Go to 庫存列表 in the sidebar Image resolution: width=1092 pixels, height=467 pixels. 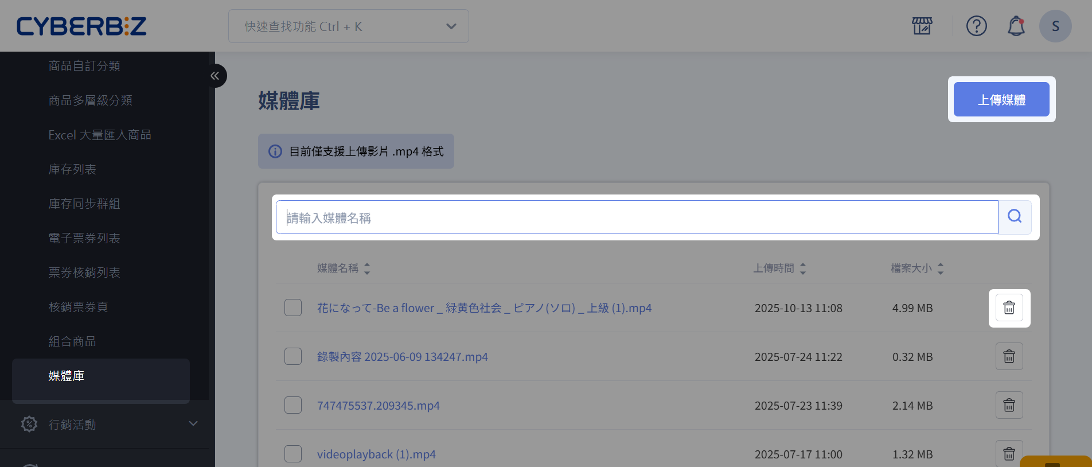pos(72,169)
